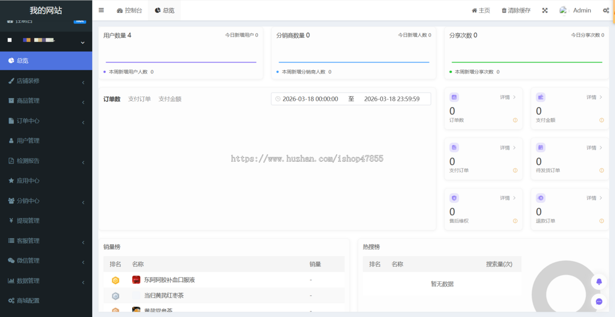The height and width of the screenshot is (317, 615).
Task: Click the 搜索量(次) column header
Action: 499,264
